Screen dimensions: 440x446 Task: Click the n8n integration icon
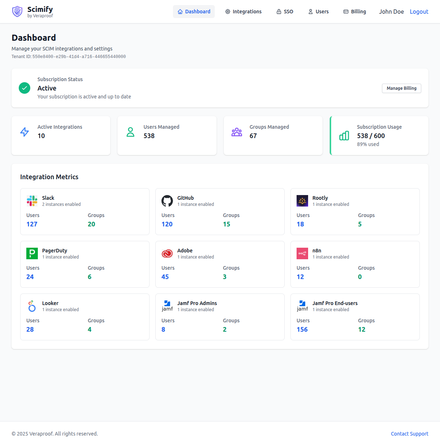[x=302, y=253]
